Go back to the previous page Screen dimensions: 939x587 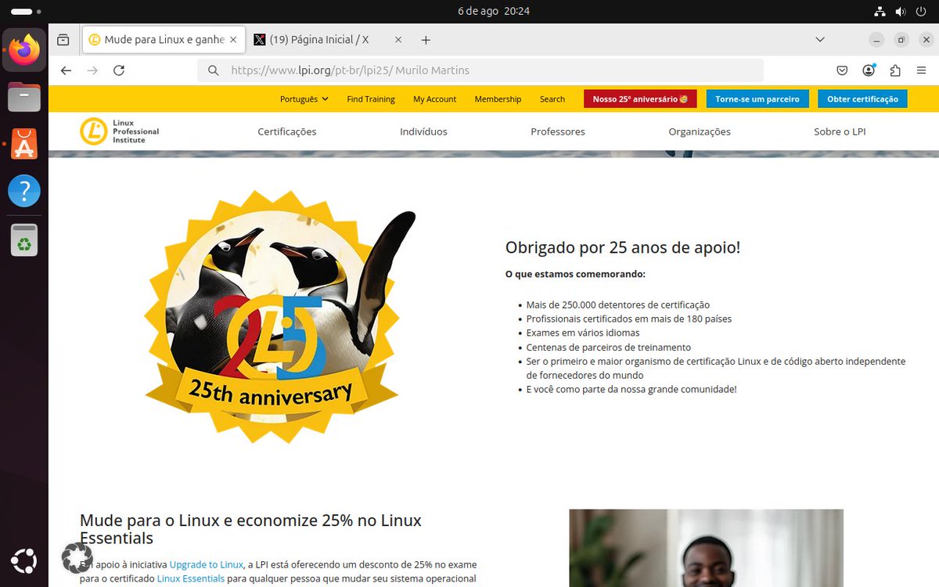(67, 70)
